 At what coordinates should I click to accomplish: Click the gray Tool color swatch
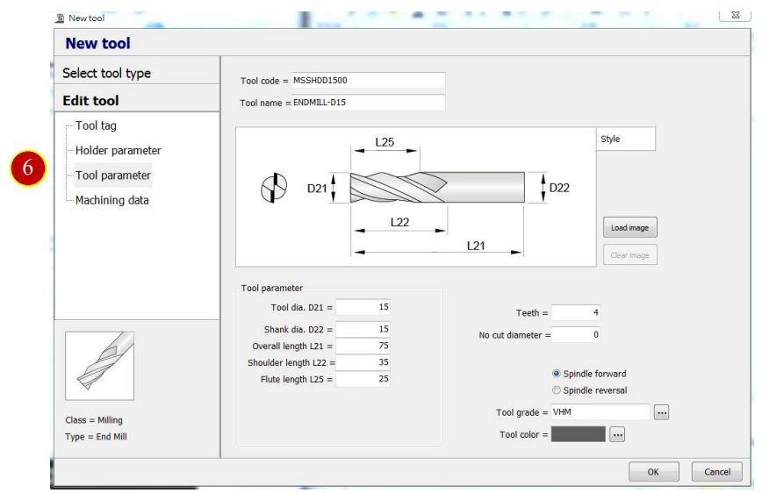coord(579,435)
